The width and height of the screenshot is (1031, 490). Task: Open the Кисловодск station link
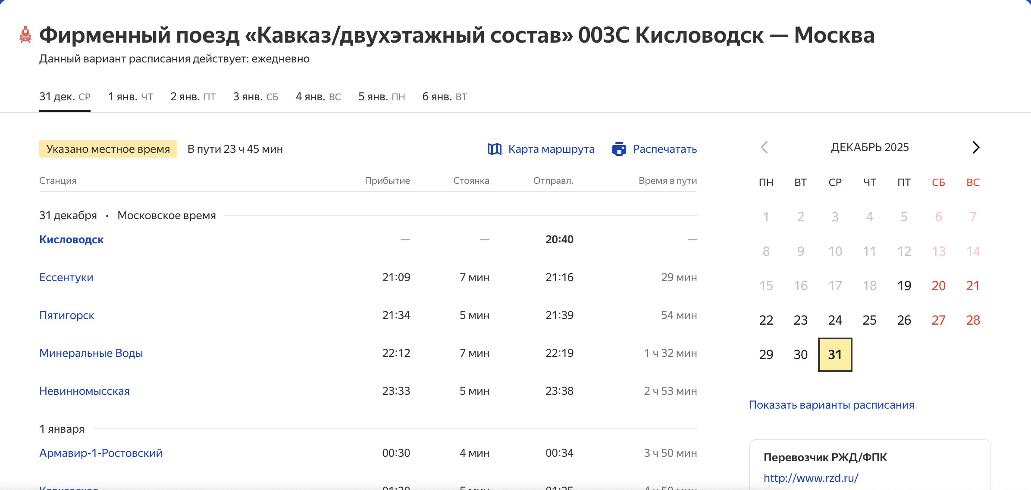(x=71, y=239)
